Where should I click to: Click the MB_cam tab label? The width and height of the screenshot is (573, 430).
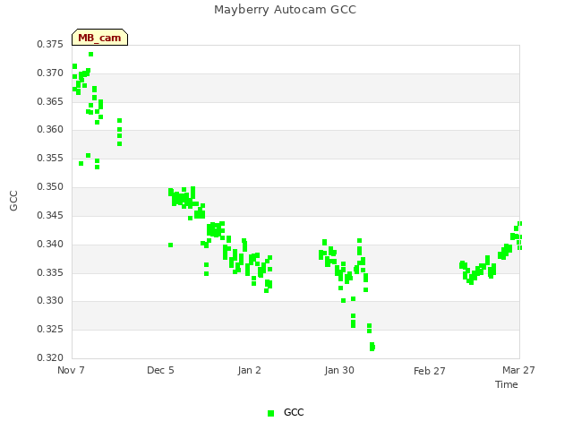point(99,38)
